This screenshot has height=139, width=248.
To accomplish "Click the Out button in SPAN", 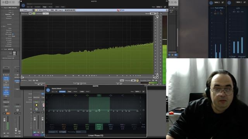I will point(161,14).
